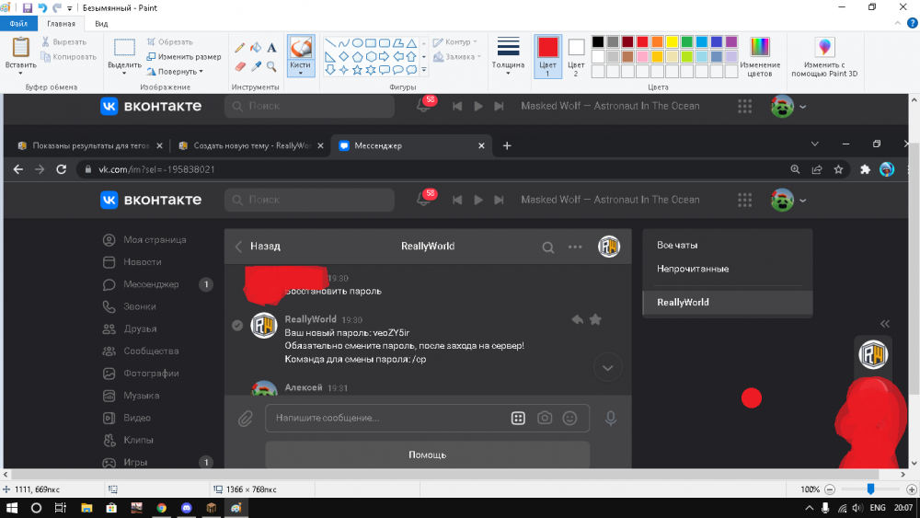Click the reply arrow on ReallyWorld message
Image resolution: width=920 pixels, height=518 pixels.
point(578,319)
